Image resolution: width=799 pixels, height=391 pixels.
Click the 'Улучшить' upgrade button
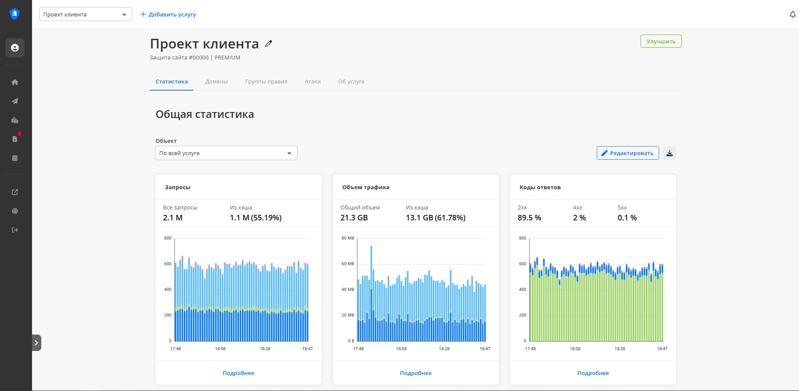click(660, 41)
